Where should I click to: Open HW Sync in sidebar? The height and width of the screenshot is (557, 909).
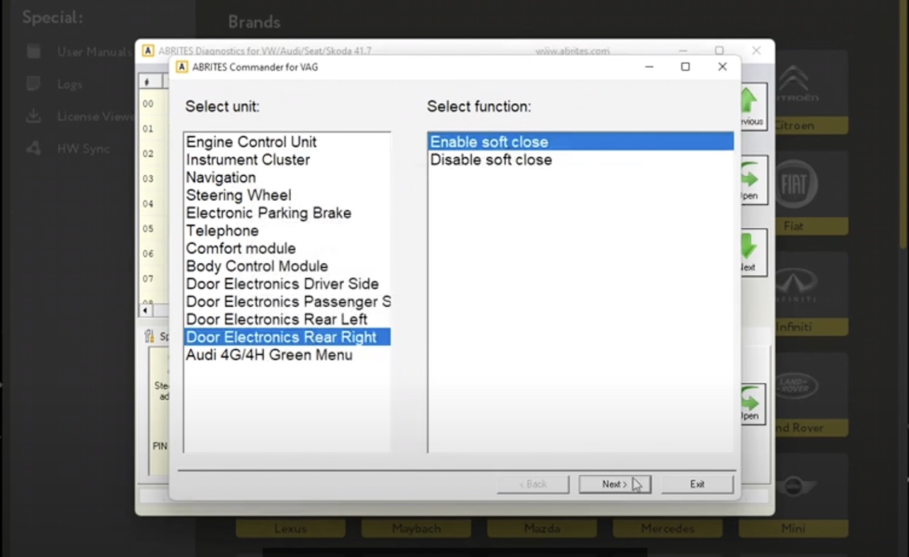tap(83, 149)
